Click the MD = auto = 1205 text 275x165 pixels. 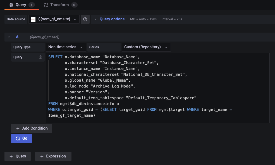coord(144,19)
